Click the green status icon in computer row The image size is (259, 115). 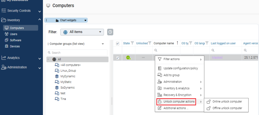[x=128, y=57]
